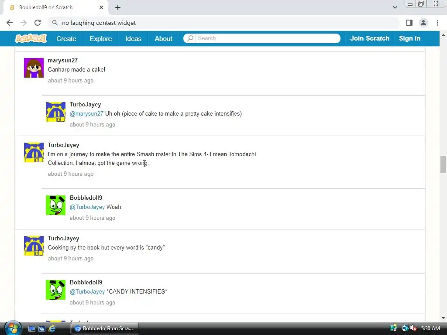Open the Create menu item

tap(66, 38)
